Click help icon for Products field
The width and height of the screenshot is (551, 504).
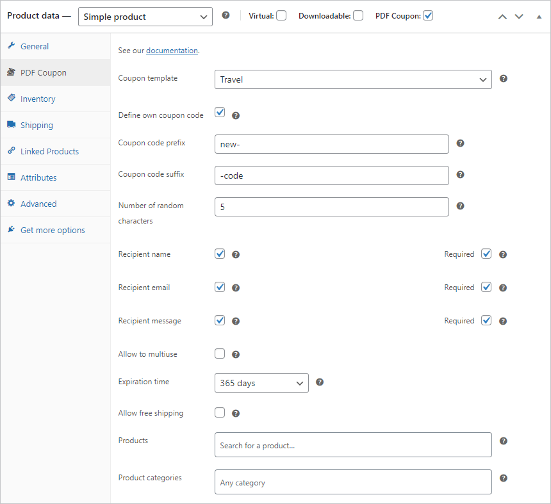tap(503, 441)
